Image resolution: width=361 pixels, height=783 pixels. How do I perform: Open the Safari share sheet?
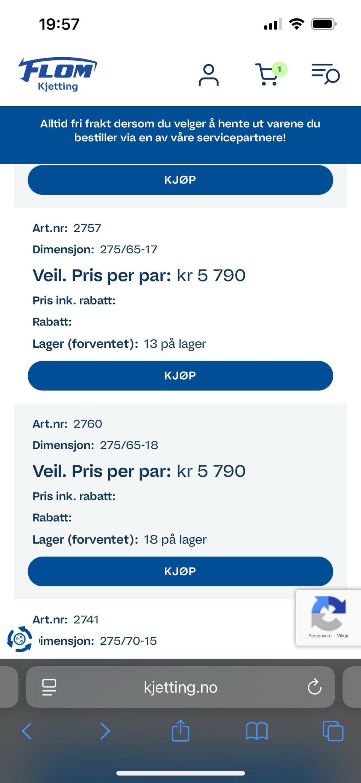coord(180,731)
